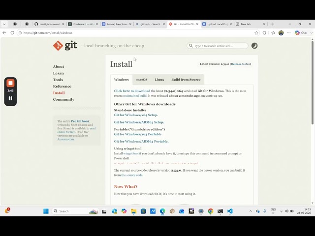Open the Pro Git book link
This screenshot has width=315, height=236.
80,121
